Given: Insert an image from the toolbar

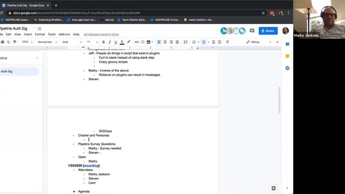Looking at the screenshot, I should coord(149,42).
